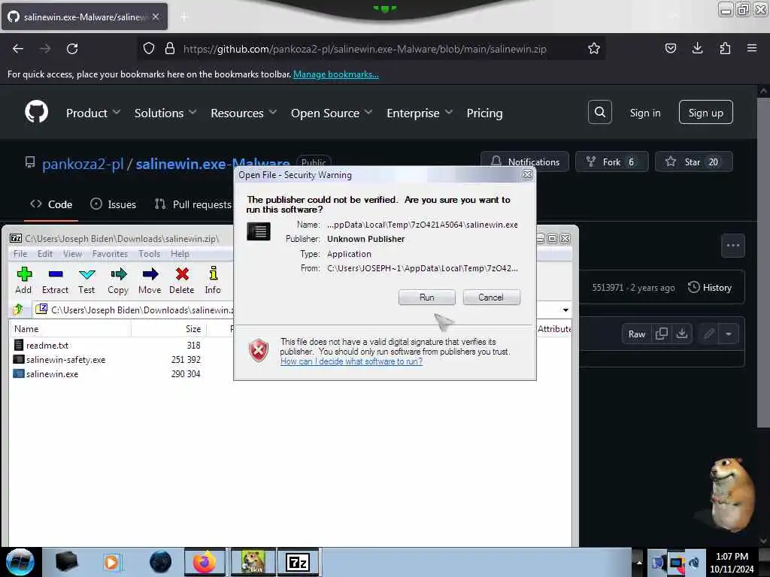Switch to the repository Issues tab
Viewport: 770px width, 577px height.
tap(114, 204)
